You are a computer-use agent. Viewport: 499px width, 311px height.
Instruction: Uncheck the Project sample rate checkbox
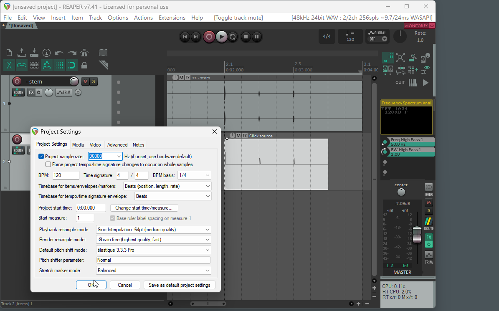click(x=41, y=157)
